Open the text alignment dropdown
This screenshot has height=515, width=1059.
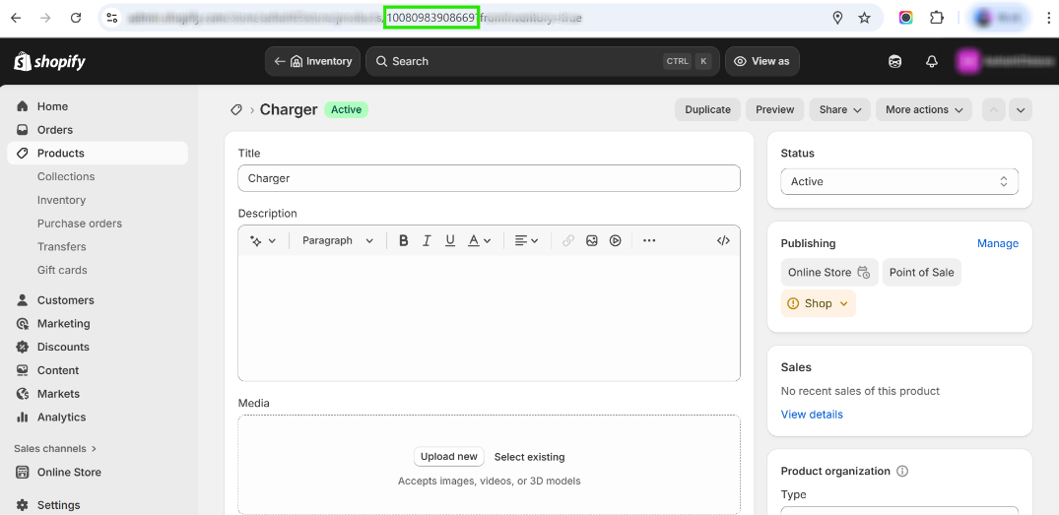(x=526, y=240)
